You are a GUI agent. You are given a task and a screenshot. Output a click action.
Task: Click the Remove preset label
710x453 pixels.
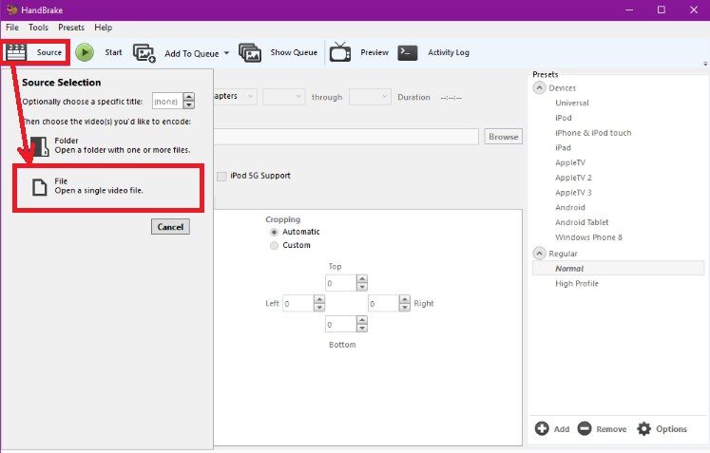coord(611,429)
